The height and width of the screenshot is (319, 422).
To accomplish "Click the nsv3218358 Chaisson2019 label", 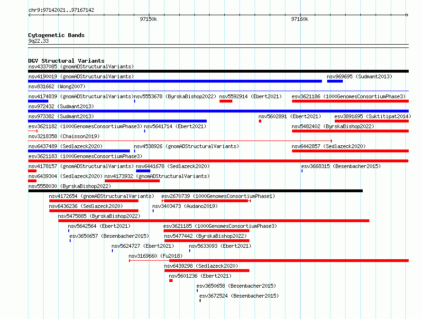I will [x=64, y=136].
